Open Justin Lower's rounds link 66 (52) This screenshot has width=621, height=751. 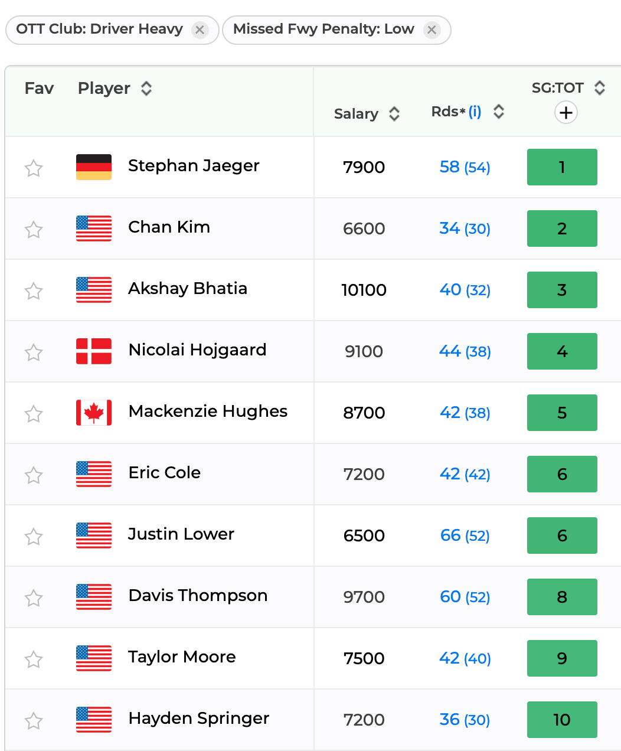(465, 536)
